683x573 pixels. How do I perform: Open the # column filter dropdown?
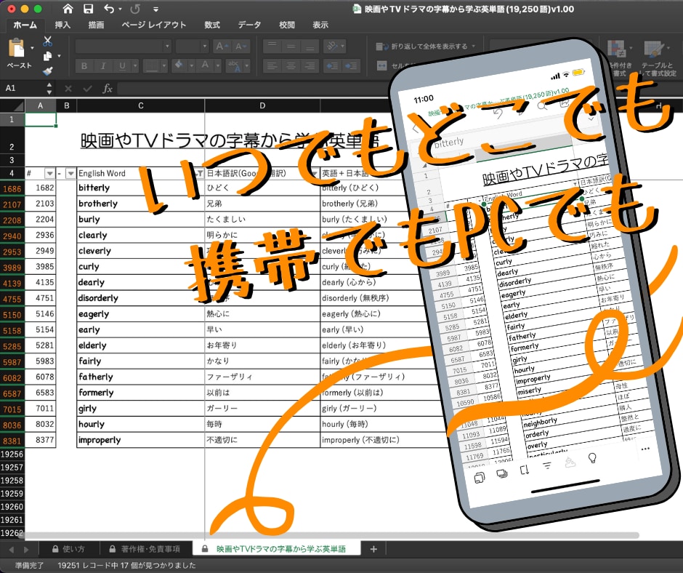pos(49,174)
